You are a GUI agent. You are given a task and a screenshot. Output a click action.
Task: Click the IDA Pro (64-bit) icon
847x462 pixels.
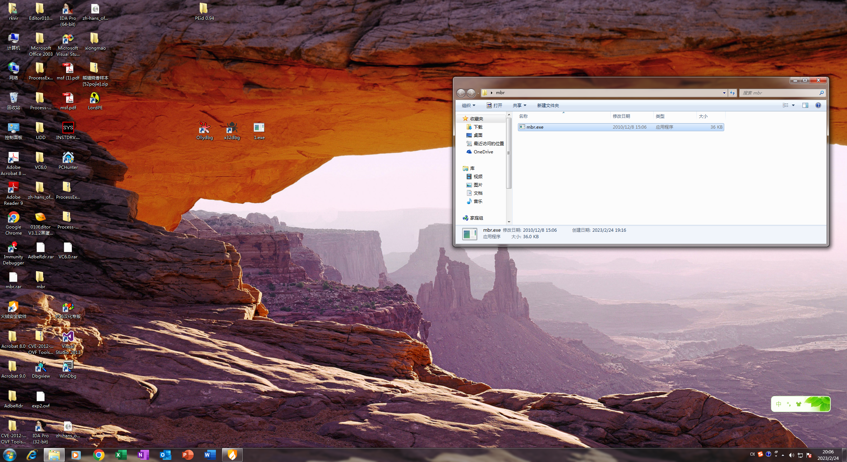tap(68, 9)
